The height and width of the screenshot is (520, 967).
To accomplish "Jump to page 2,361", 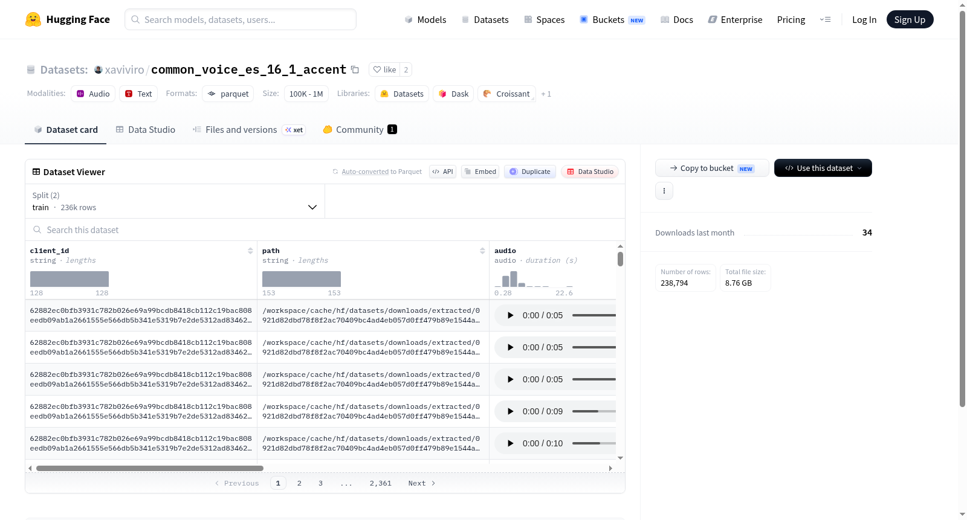I will 381,483.
